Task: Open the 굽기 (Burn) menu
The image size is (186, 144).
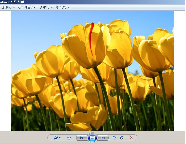Action: pos(44,7)
